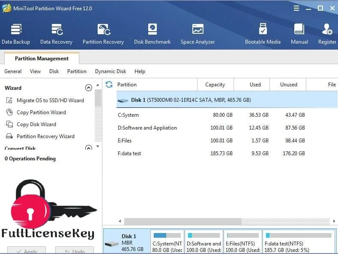Open the Manual
The image size is (338, 254).
coord(299,34)
